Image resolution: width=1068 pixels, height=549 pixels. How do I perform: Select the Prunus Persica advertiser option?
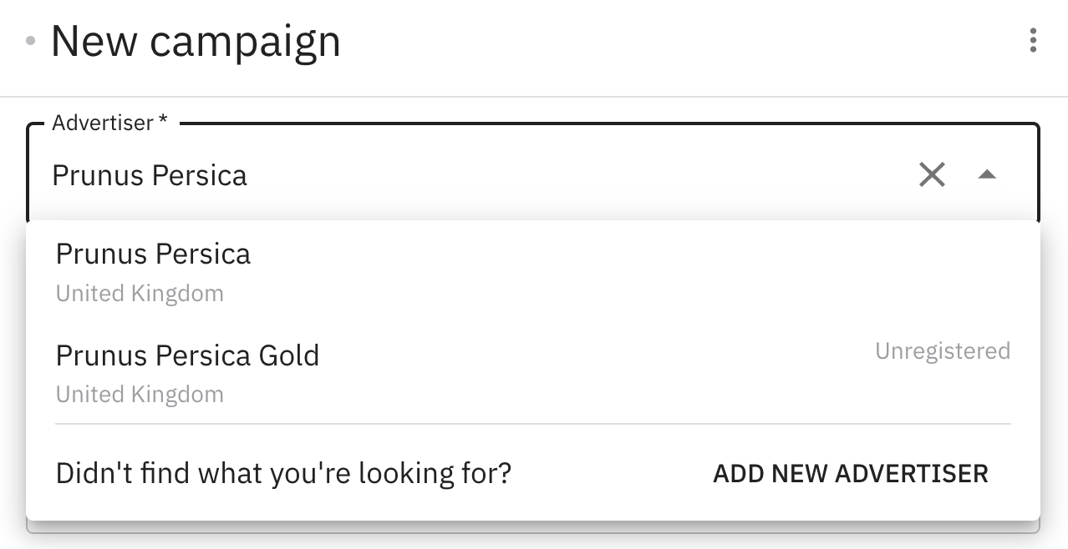pos(153,254)
